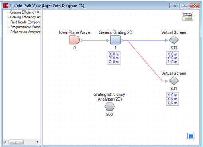This screenshot has height=147, width=203.
Task: Click the red application icon in title bar
Action: click(x=6, y=6)
